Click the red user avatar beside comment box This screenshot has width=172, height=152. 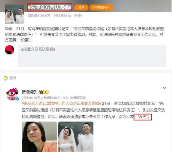pyautogui.click(x=9, y=50)
